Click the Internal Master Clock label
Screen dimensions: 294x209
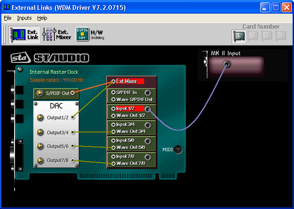54,72
